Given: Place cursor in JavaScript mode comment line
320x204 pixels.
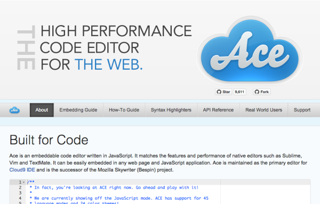Looking at the screenshot, I should coord(119,198).
